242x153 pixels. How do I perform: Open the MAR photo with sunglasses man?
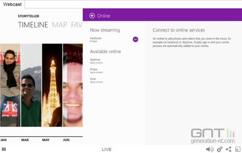click(31, 85)
